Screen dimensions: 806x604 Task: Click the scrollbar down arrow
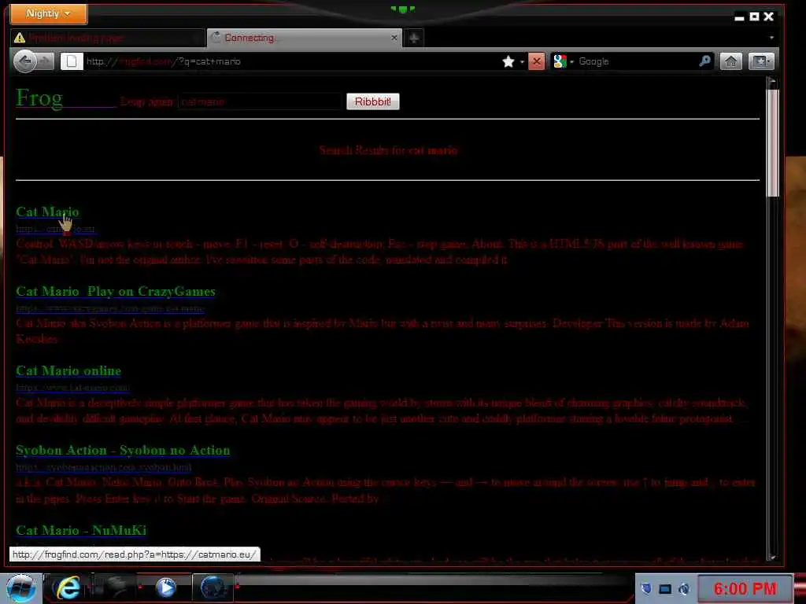772,557
